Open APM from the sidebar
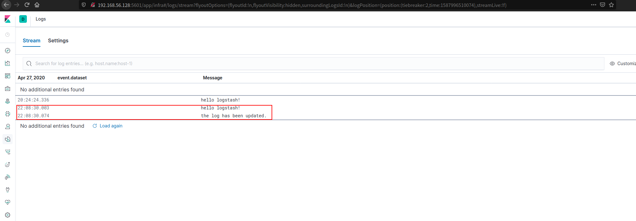 tap(8, 152)
